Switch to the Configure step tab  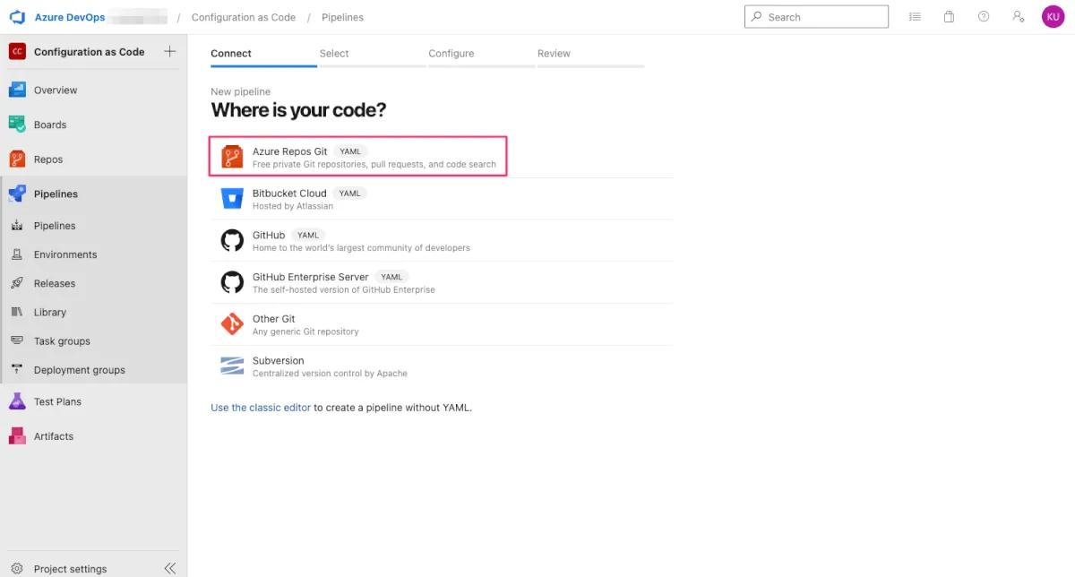[x=451, y=54]
